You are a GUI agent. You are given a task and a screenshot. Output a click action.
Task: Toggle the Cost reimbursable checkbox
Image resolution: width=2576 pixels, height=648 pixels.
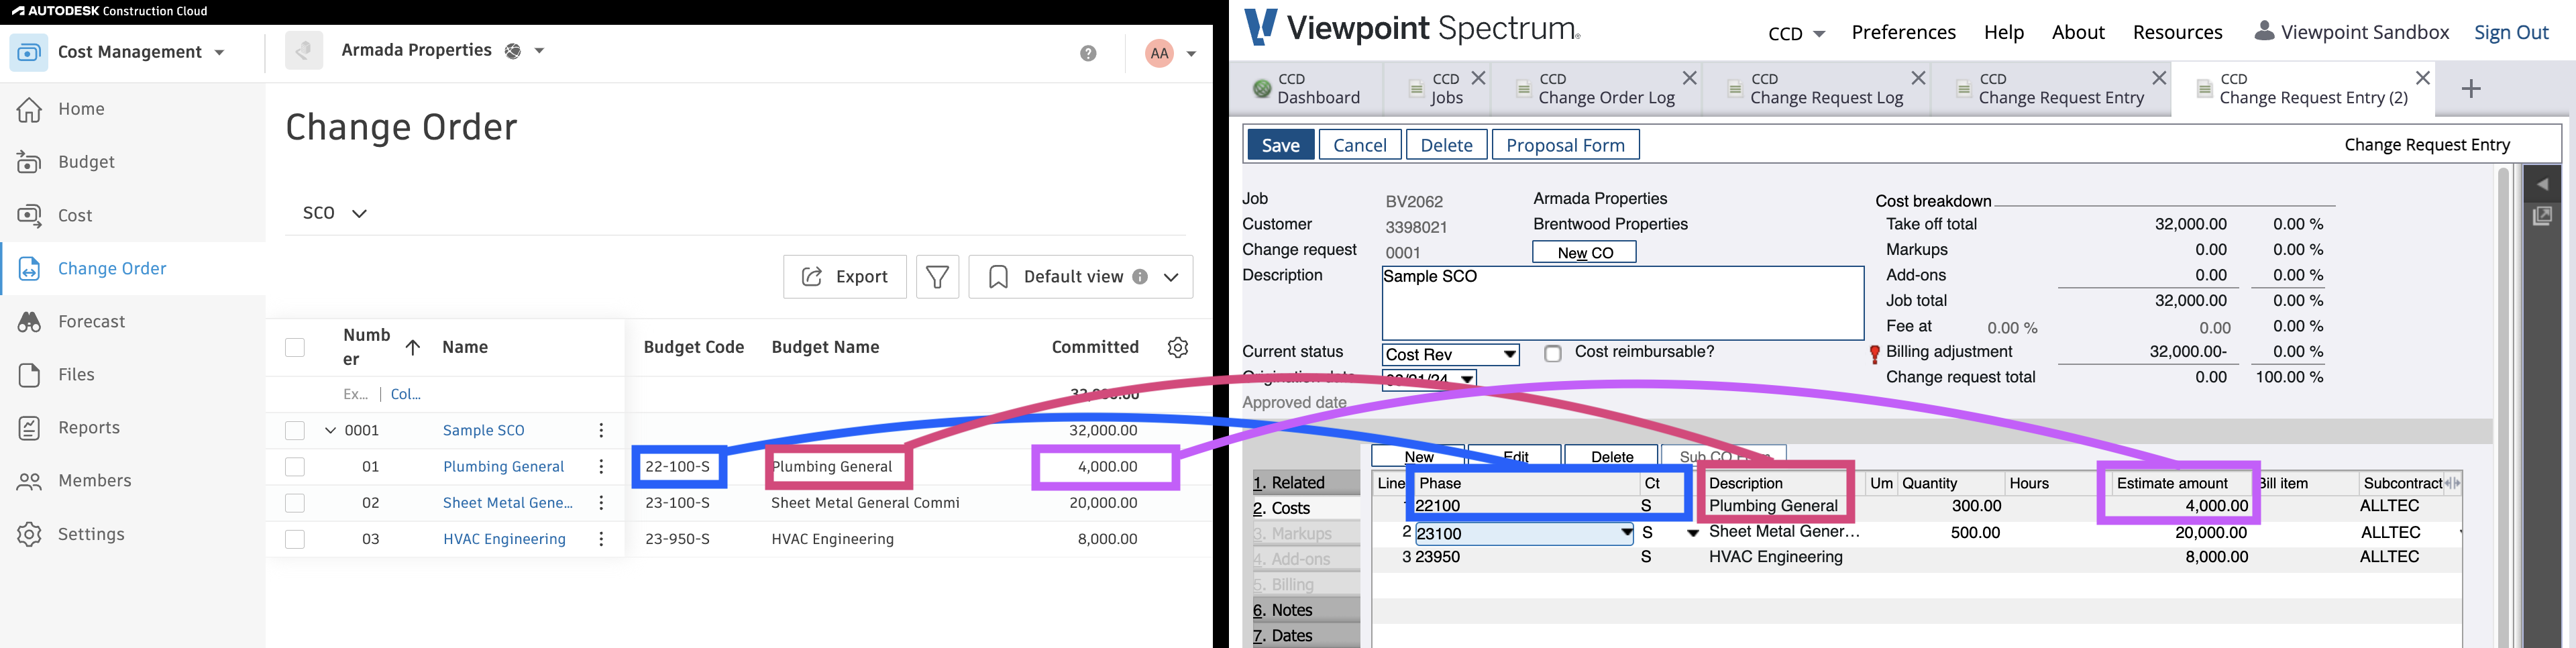[x=1552, y=354]
